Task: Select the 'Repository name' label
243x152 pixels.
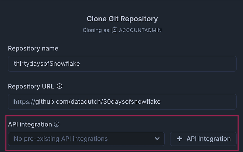Action: 33,48
